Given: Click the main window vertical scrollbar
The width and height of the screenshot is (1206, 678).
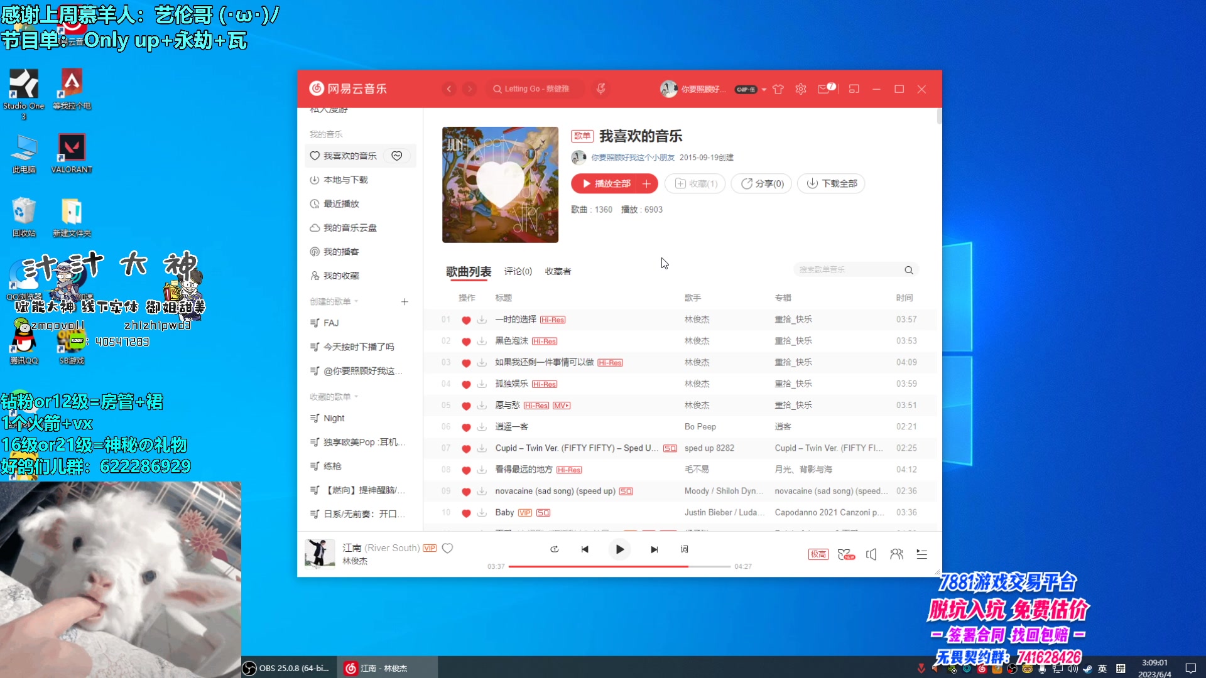Looking at the screenshot, I should point(939,117).
